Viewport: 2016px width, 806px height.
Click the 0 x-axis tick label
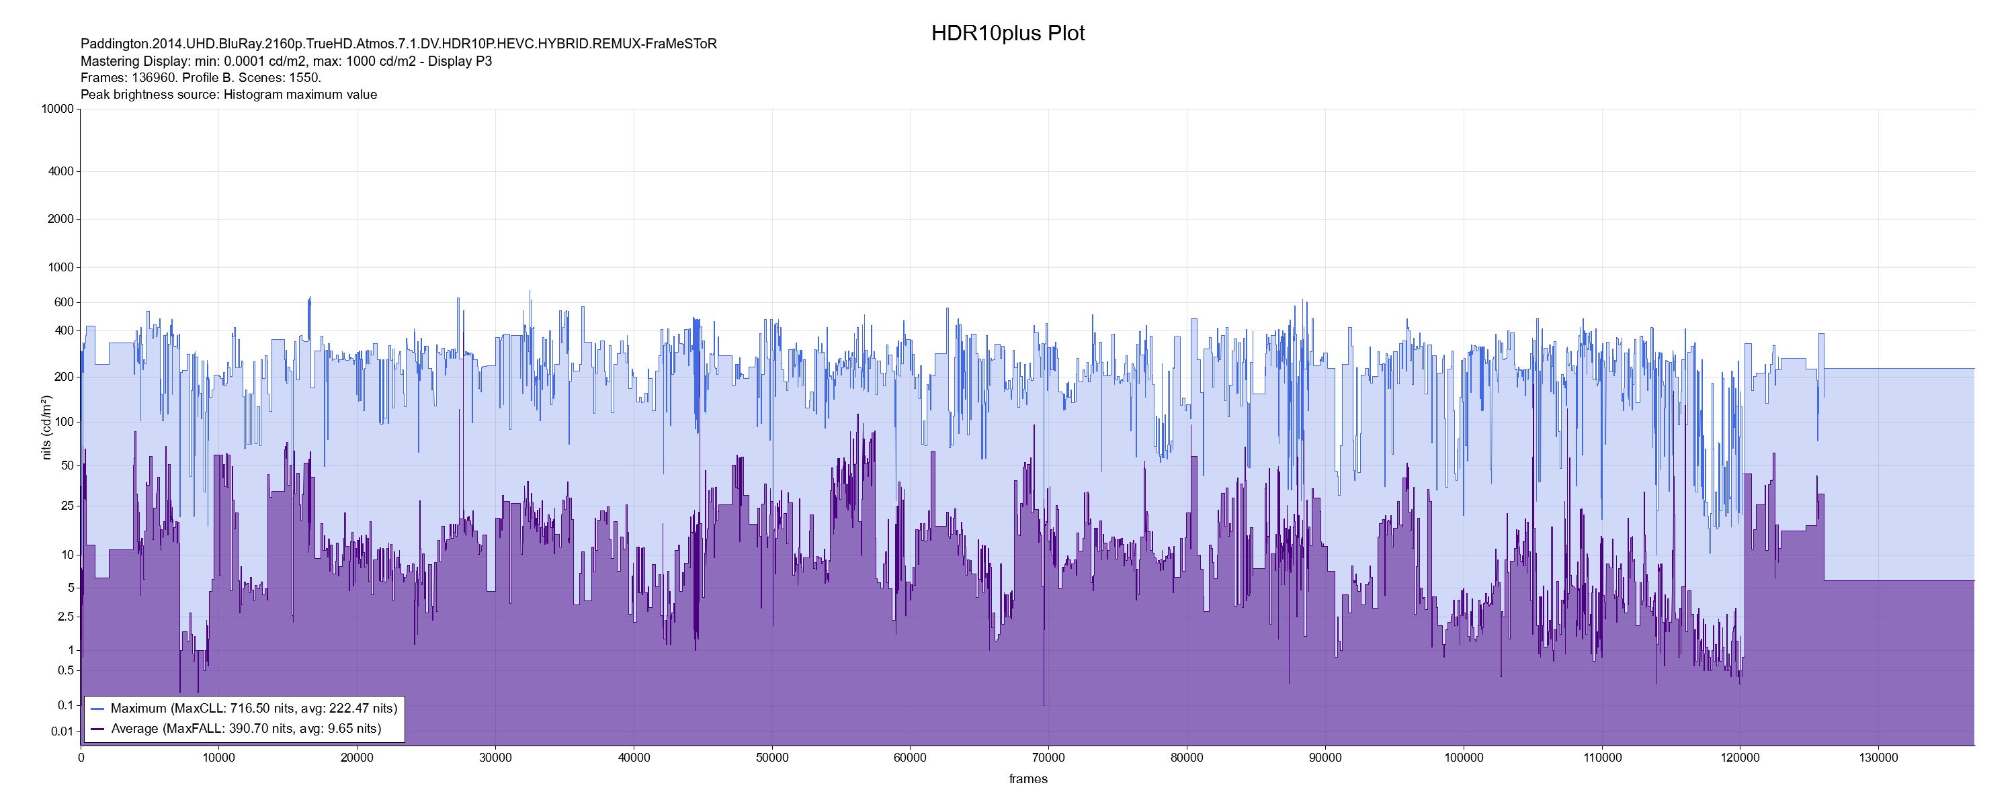click(81, 758)
